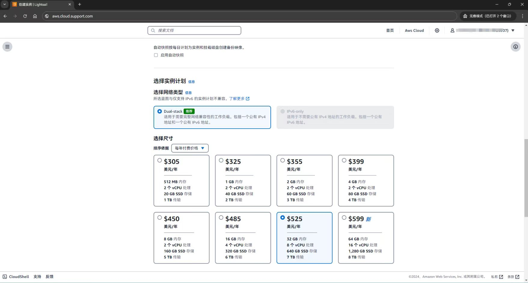Open CloudShell from the footer

point(19,277)
